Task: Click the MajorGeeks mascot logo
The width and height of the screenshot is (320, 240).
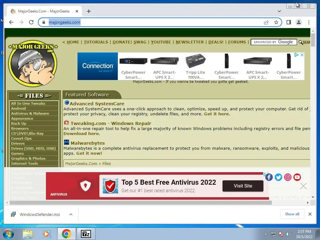Action: coord(33,63)
